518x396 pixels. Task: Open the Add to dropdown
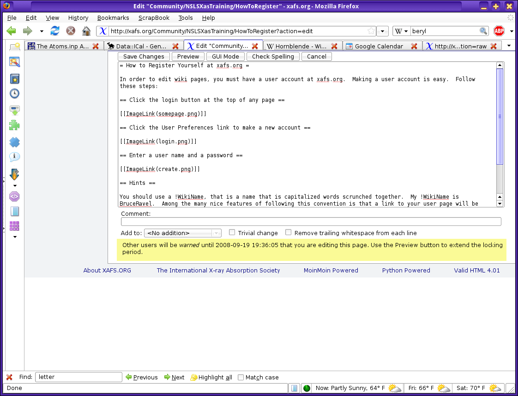[x=182, y=233]
